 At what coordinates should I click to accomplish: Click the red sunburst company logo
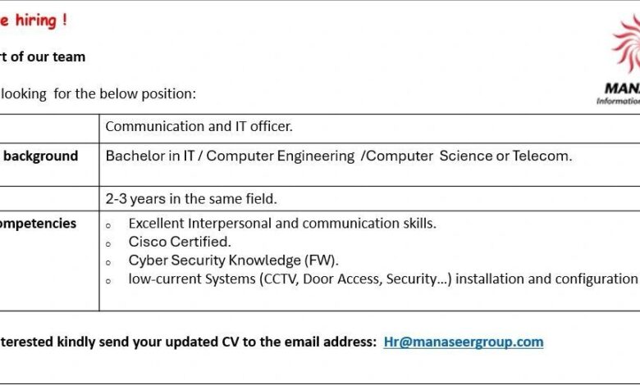click(627, 44)
